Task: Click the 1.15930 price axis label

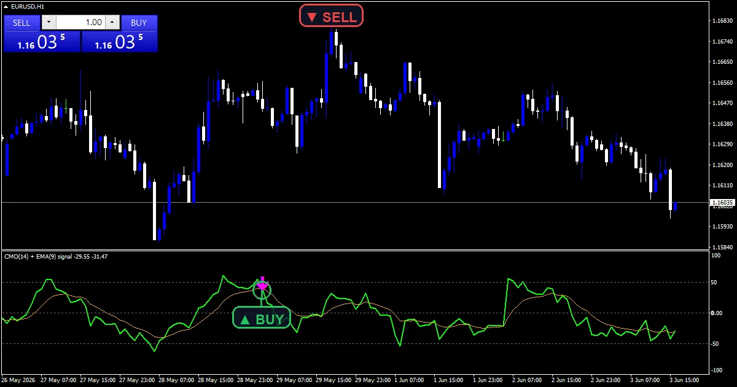Action: pos(722,227)
